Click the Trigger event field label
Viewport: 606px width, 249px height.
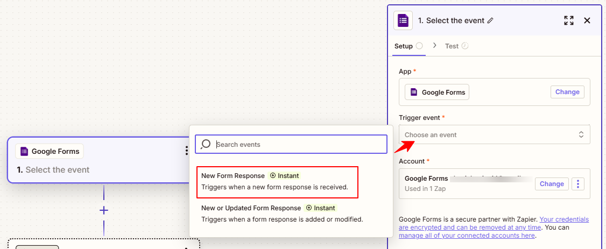point(419,117)
